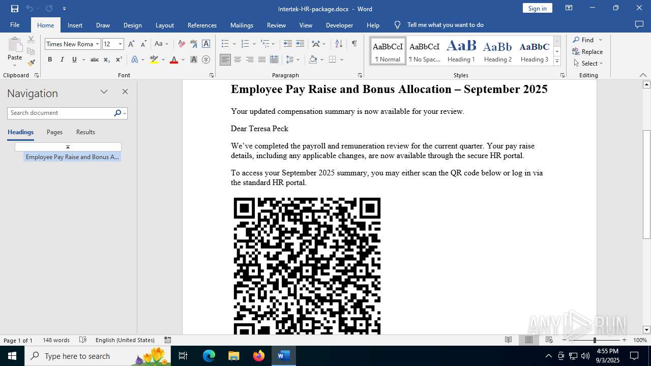651x366 pixels.
Task: Click the Format Painter brush icon
Action: coord(31,63)
